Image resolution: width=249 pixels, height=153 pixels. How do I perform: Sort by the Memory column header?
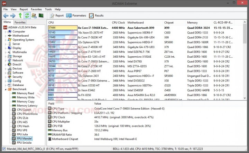tap(199, 22)
